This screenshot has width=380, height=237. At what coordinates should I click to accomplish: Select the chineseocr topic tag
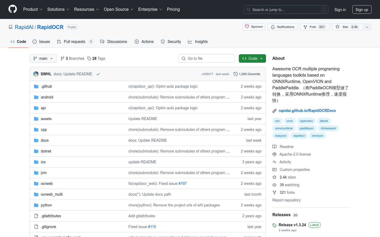coord(328,128)
